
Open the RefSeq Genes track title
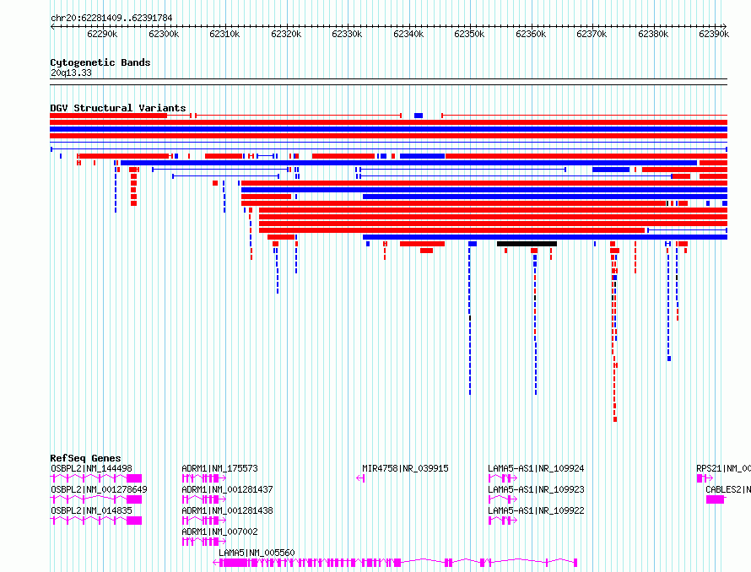coord(85,458)
